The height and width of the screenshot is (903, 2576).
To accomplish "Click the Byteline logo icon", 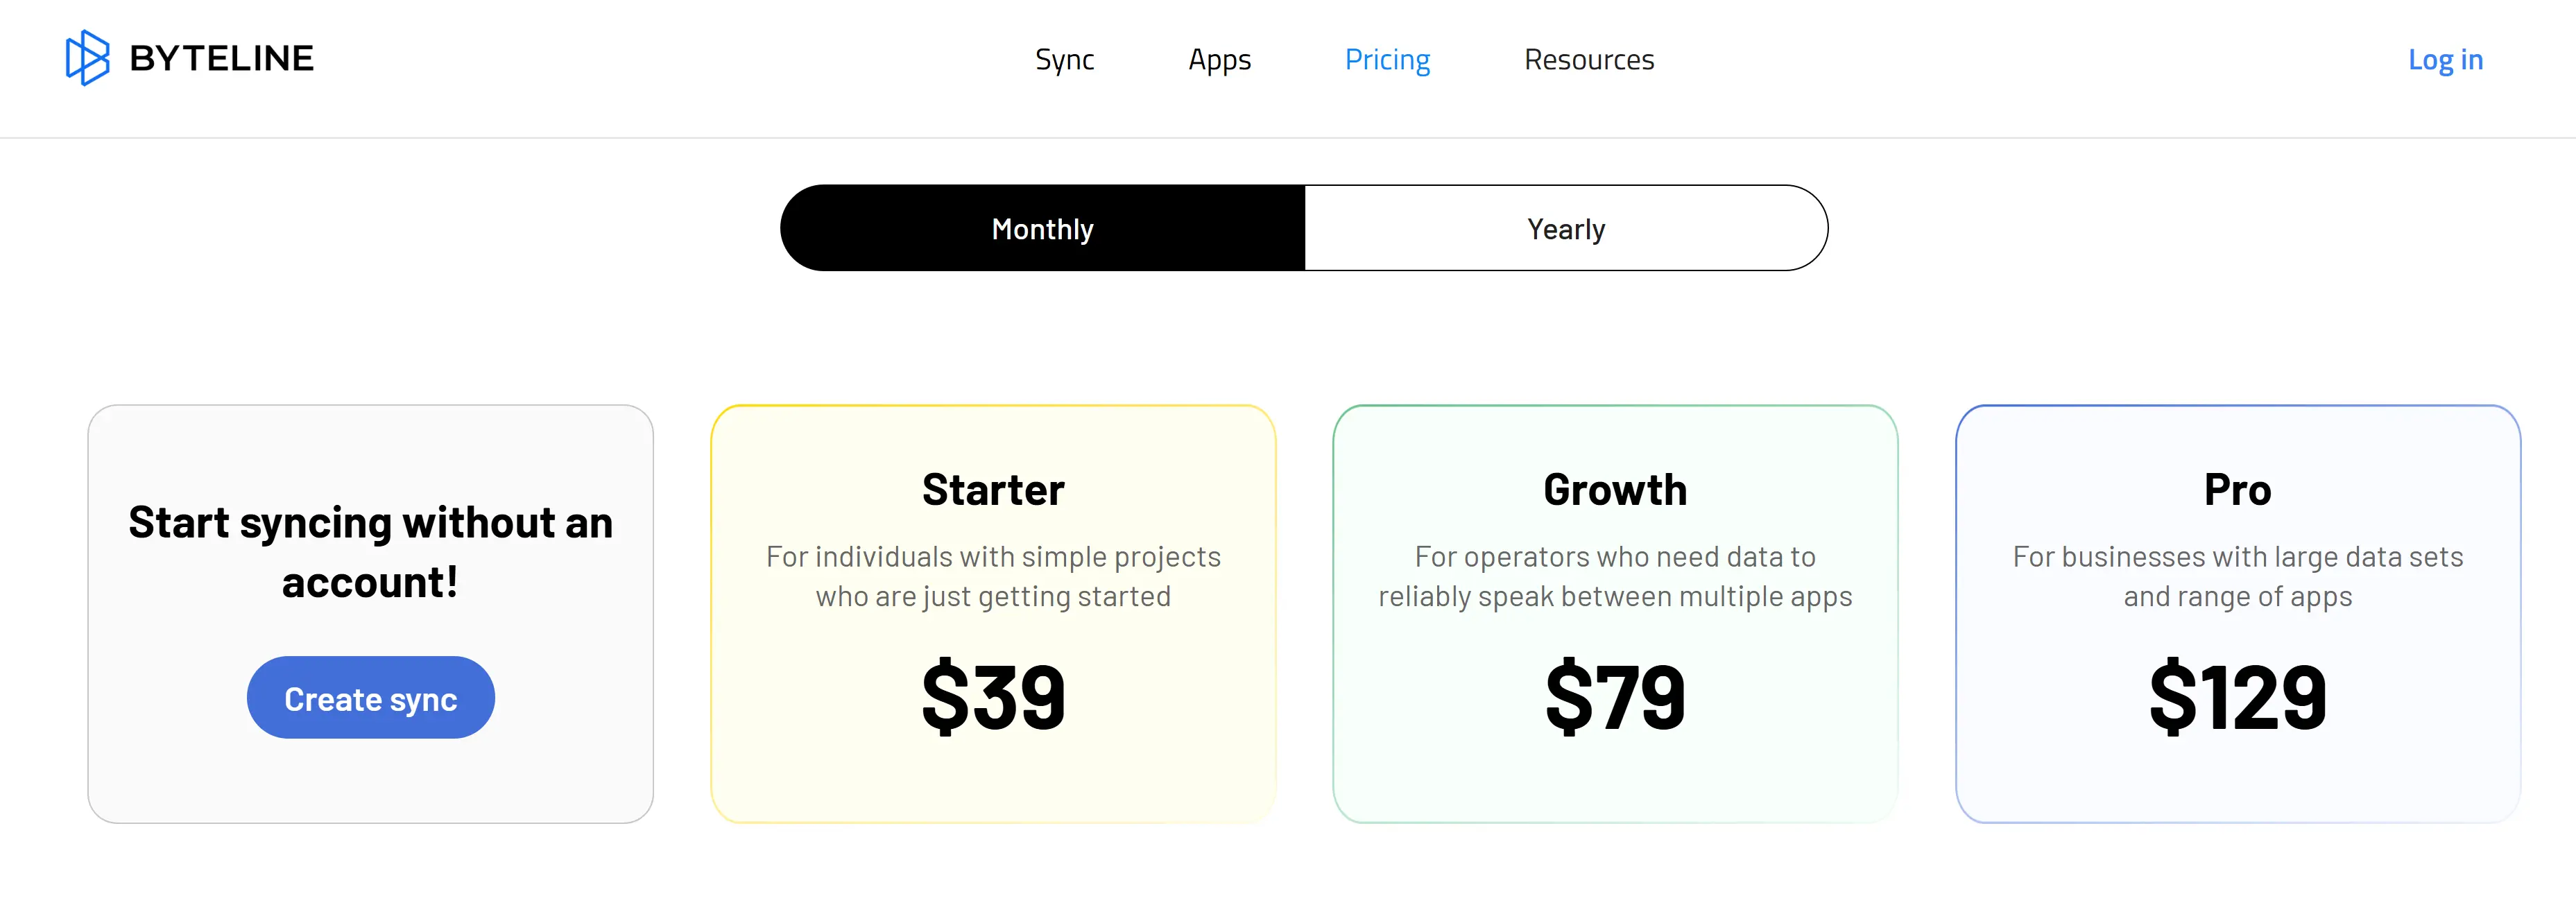I will (88, 59).
